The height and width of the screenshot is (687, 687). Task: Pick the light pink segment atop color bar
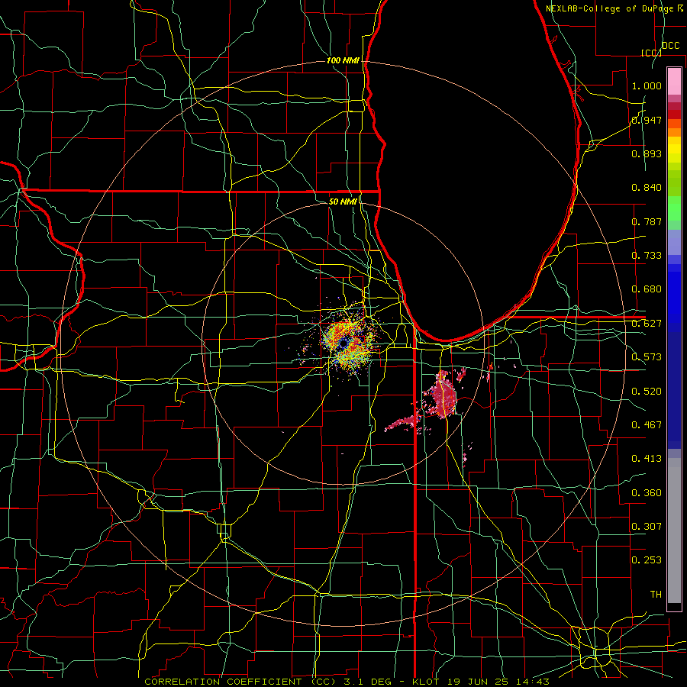(x=674, y=81)
